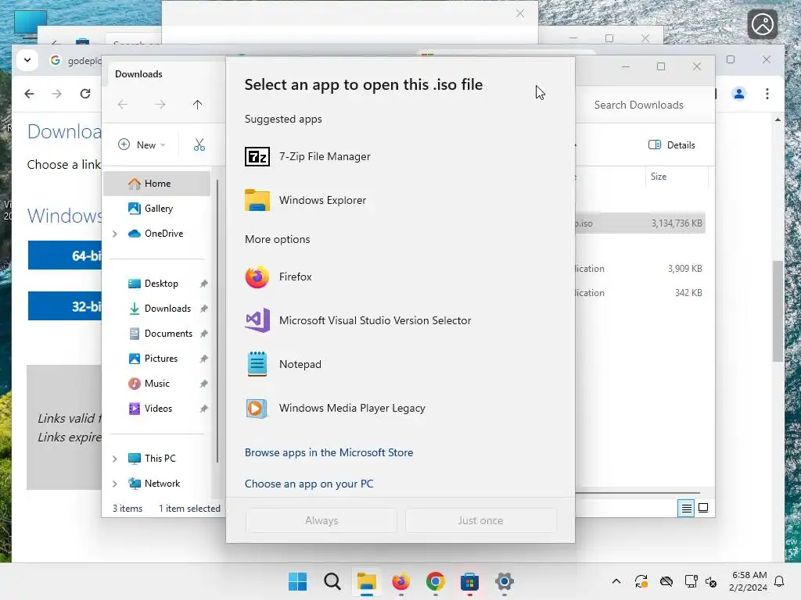This screenshot has width=801, height=600.
Task: Click the Cut scissors icon
Action: 199,145
